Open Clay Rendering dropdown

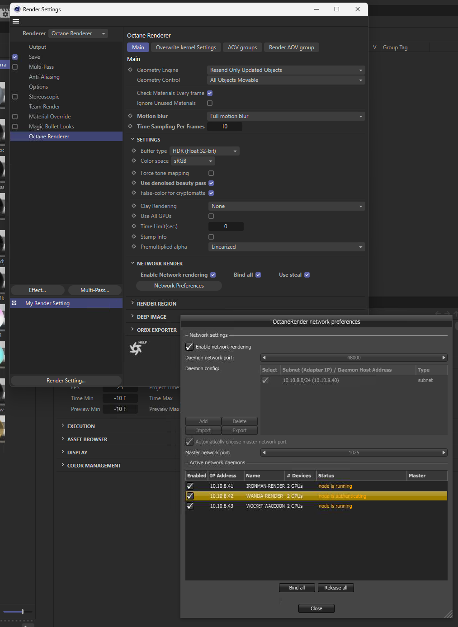[x=287, y=206]
